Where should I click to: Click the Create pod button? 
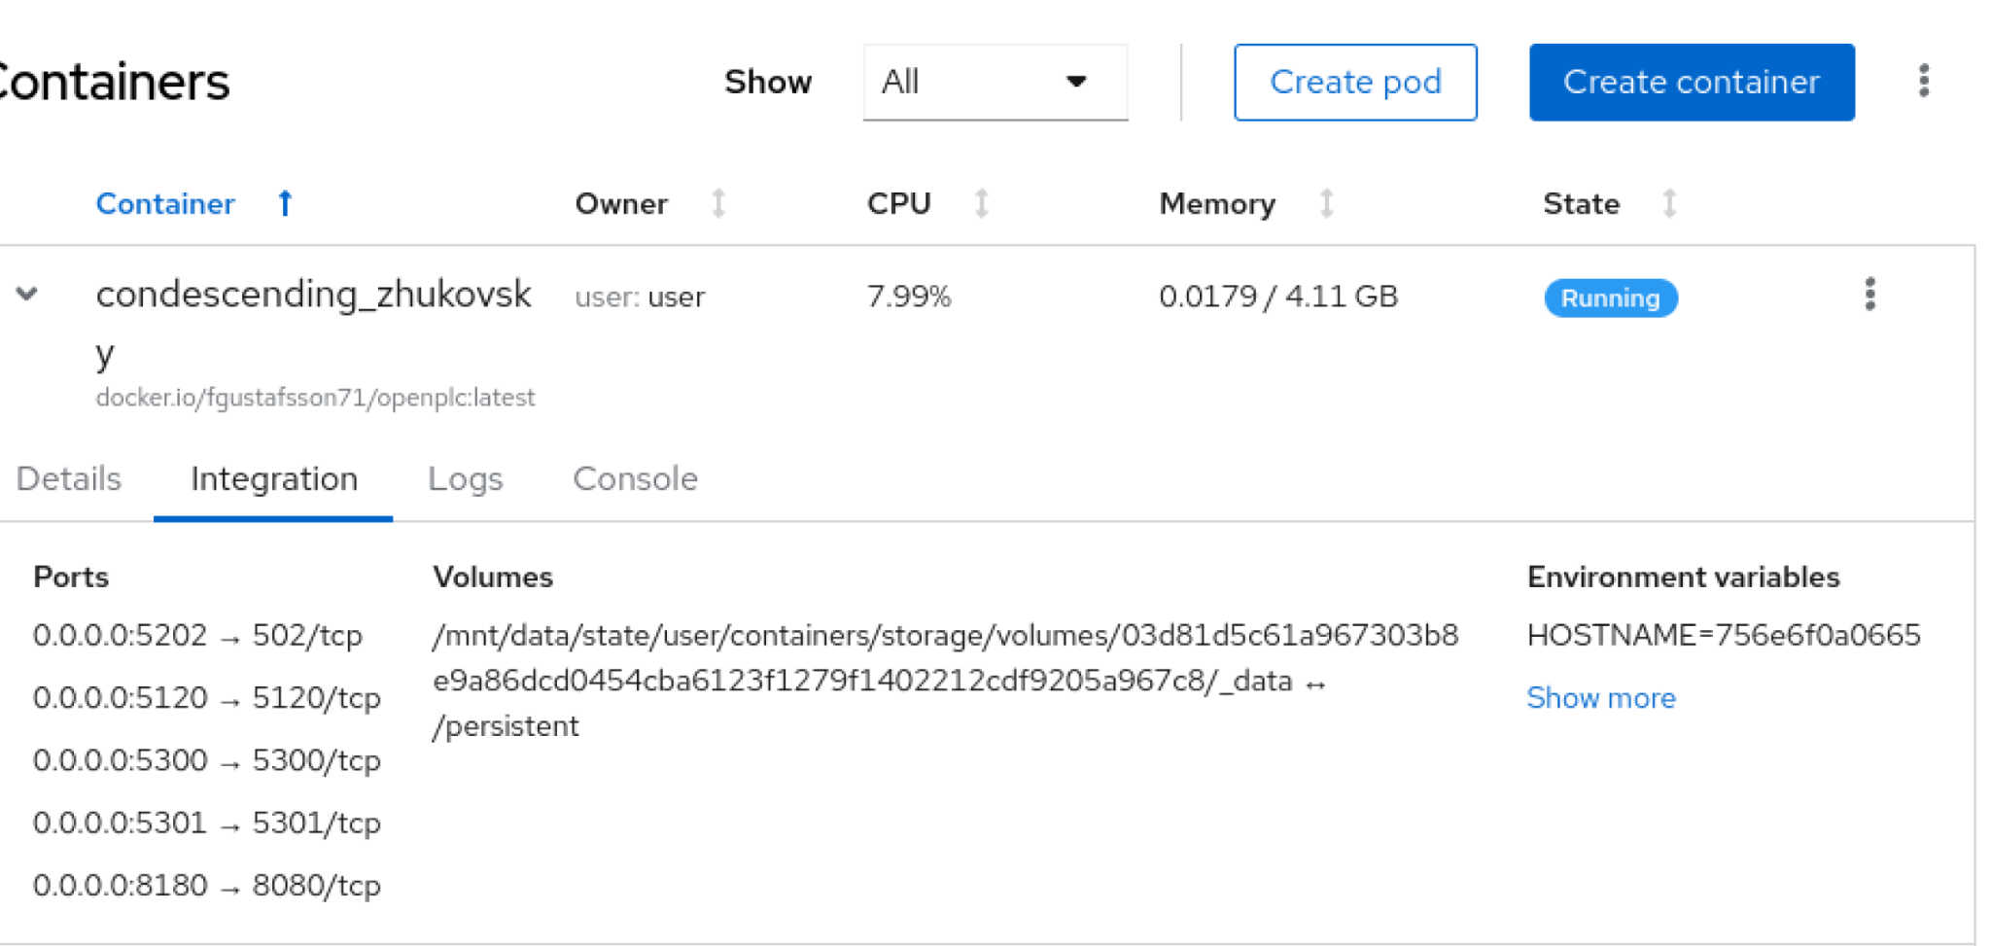click(x=1355, y=82)
